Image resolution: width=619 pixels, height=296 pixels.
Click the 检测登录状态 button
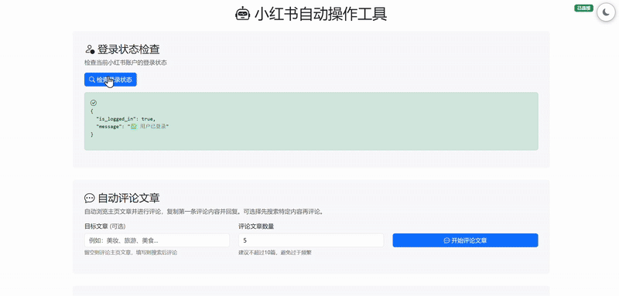point(111,80)
